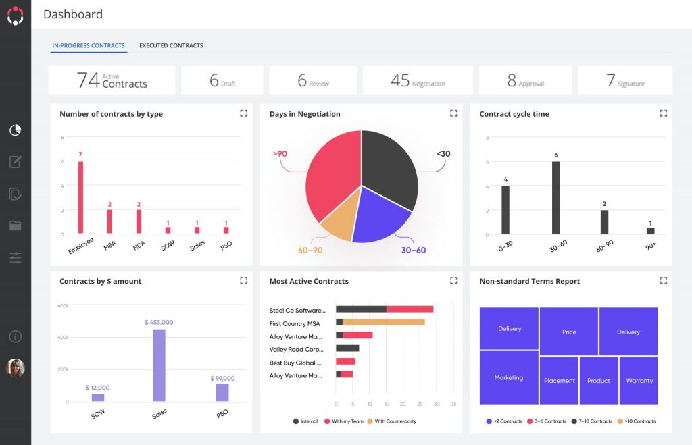Expand the Contract cycle time chart
Screen dimensions: 692x445
click(664, 113)
